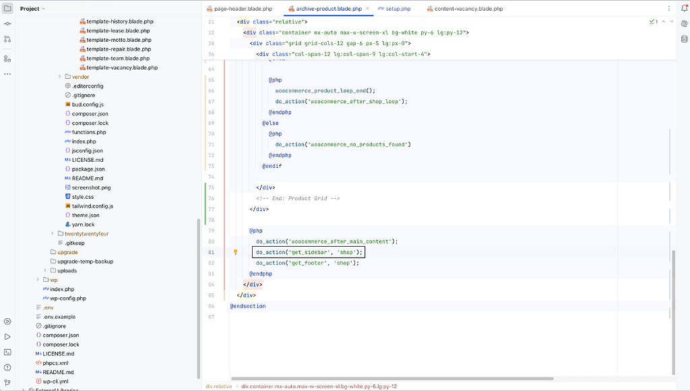Open the Commit tool window

coord(7,22)
